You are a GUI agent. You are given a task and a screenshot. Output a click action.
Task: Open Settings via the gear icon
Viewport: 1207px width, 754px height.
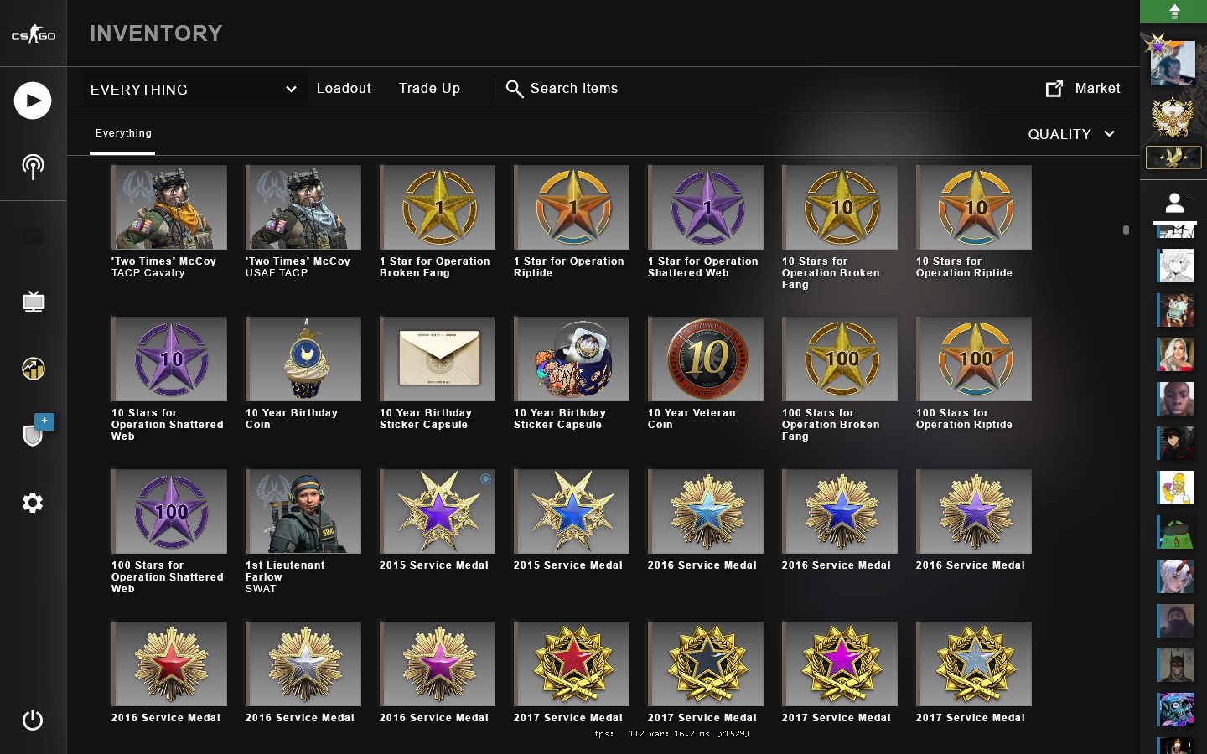pyautogui.click(x=33, y=503)
